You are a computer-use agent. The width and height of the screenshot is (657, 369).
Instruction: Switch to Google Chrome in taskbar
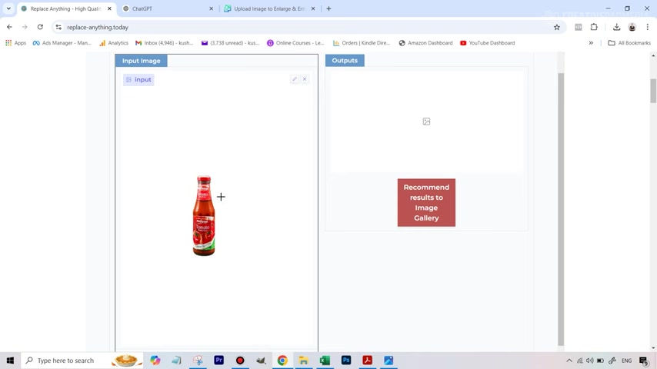(x=282, y=361)
